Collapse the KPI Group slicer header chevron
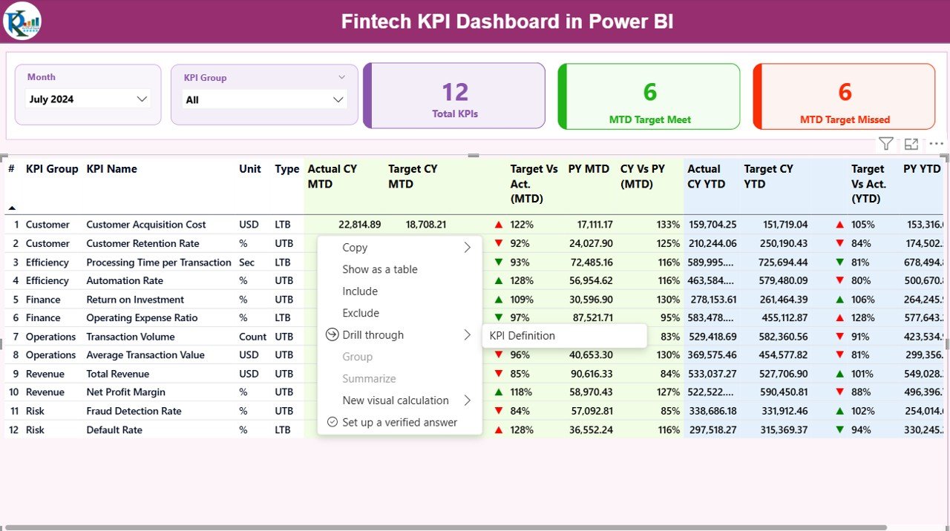950x531 pixels. pyautogui.click(x=342, y=77)
